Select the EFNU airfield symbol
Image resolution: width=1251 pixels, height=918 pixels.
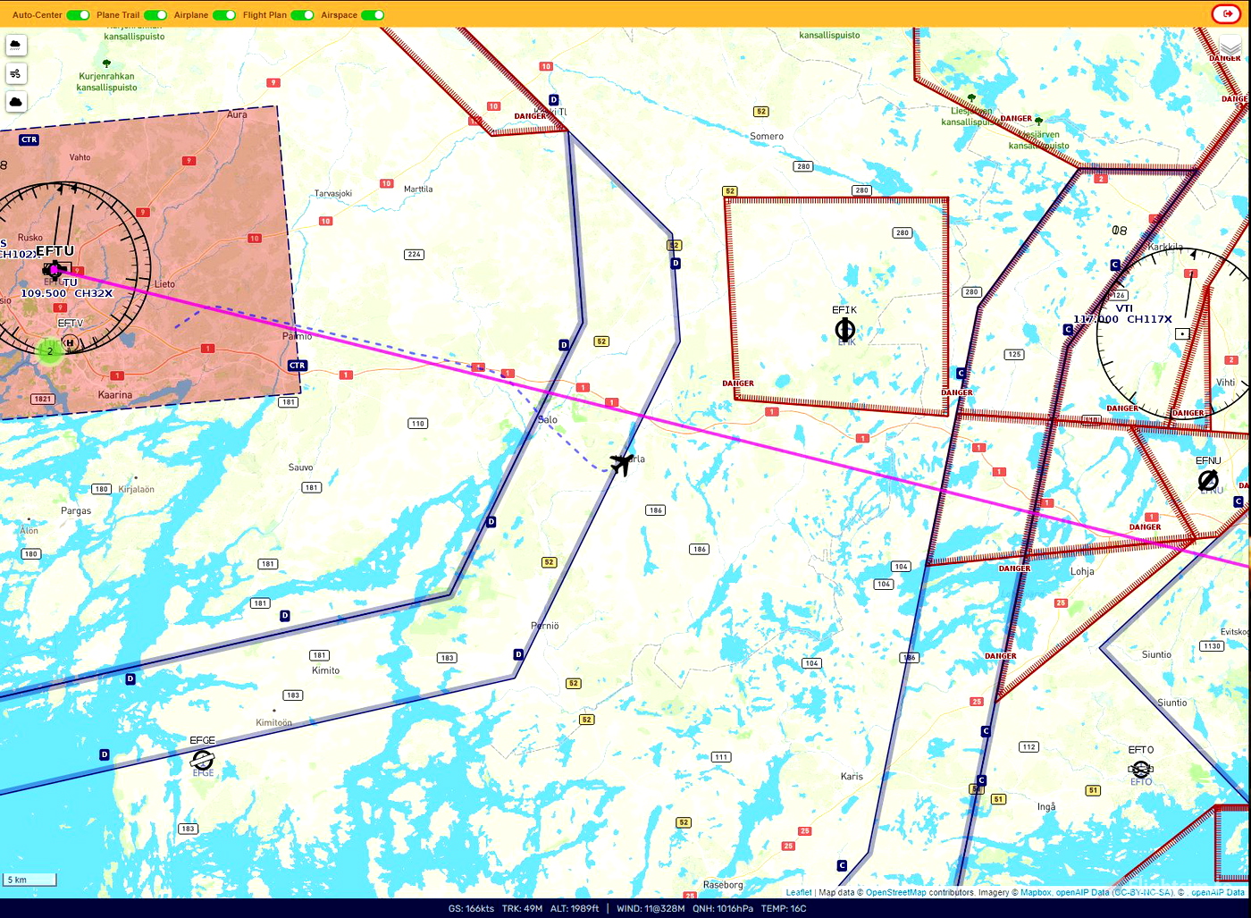(1208, 480)
